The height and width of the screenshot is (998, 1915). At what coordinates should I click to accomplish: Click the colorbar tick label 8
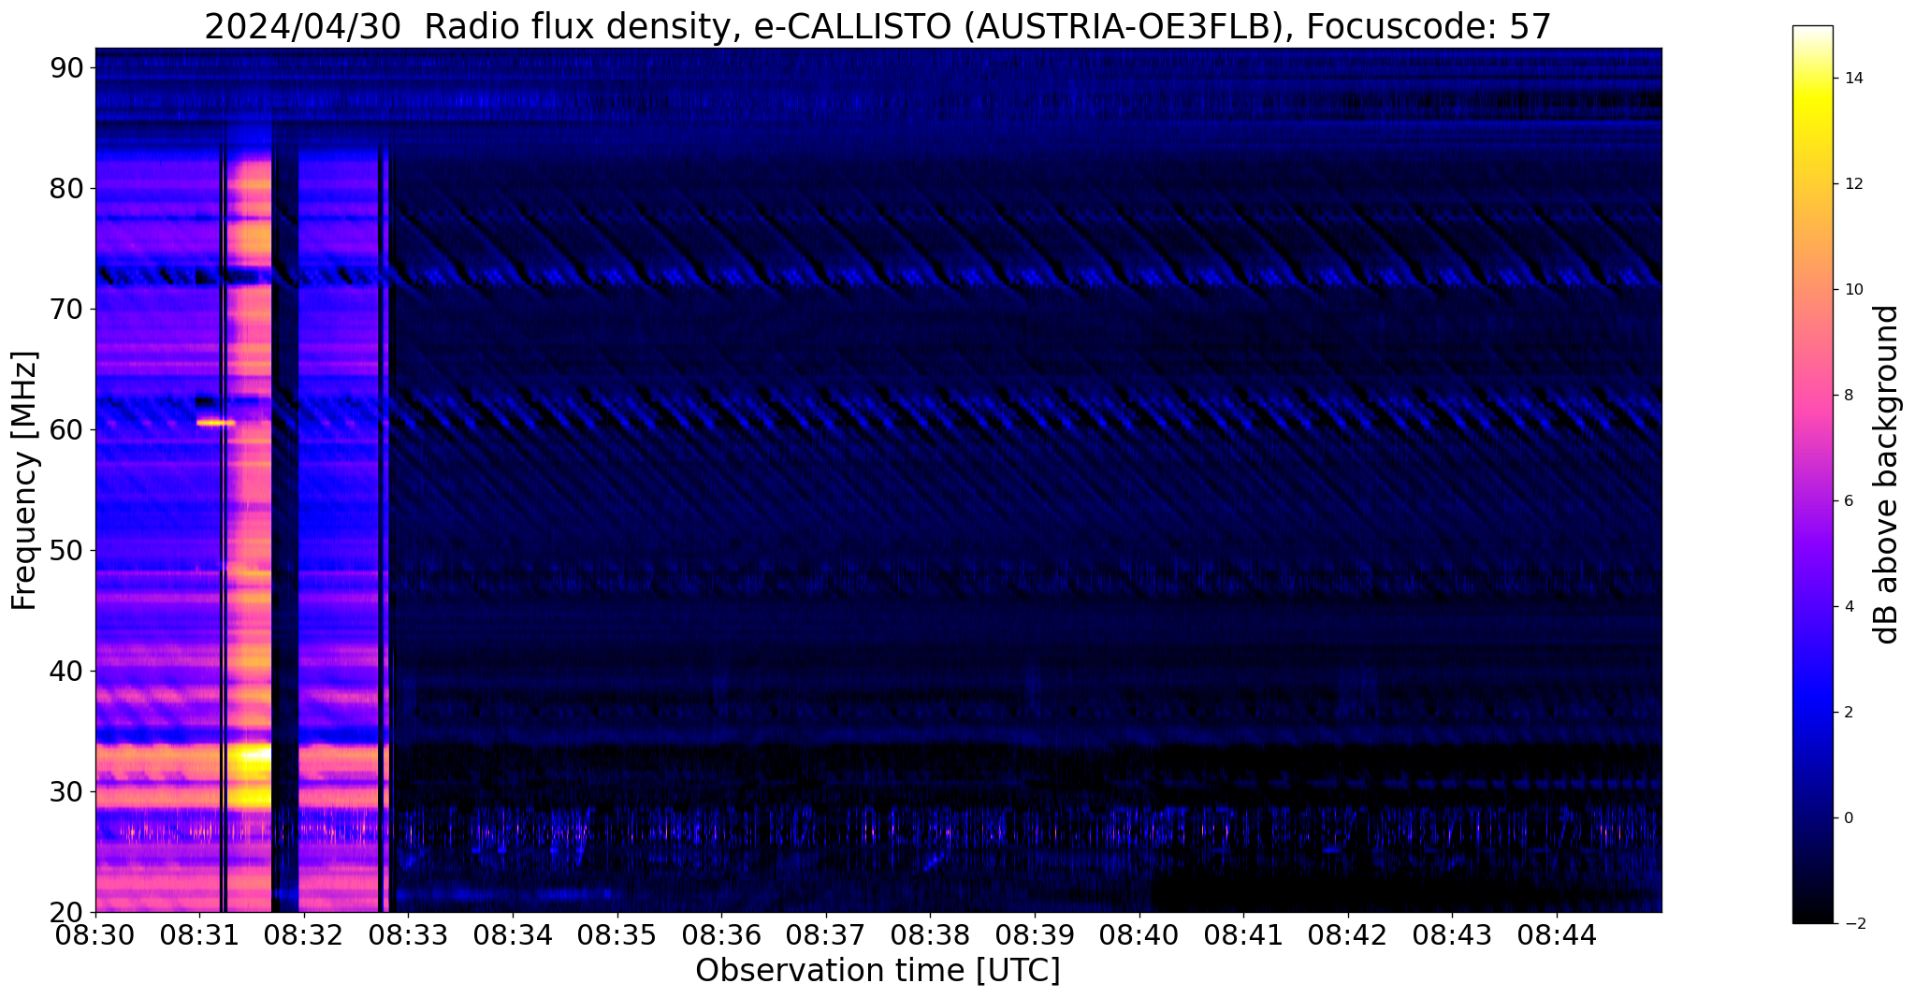[x=1848, y=396]
